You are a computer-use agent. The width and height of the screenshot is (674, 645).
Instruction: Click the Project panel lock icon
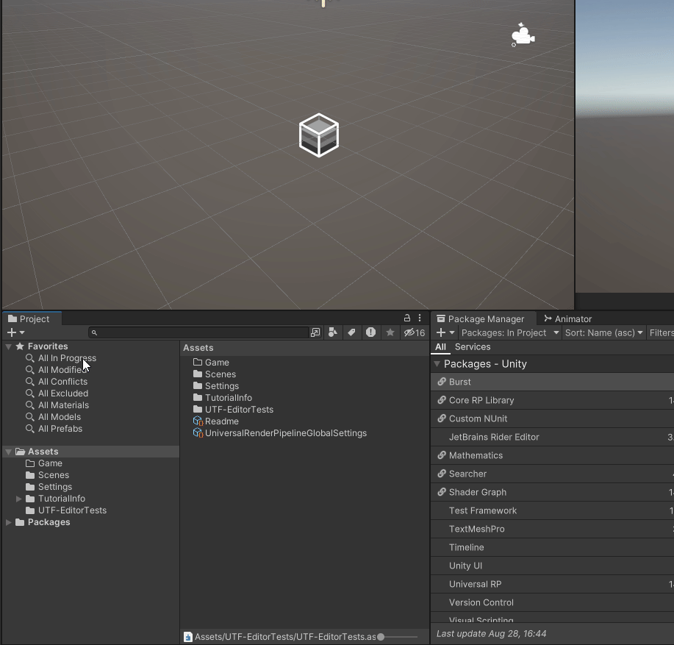pyautogui.click(x=407, y=318)
